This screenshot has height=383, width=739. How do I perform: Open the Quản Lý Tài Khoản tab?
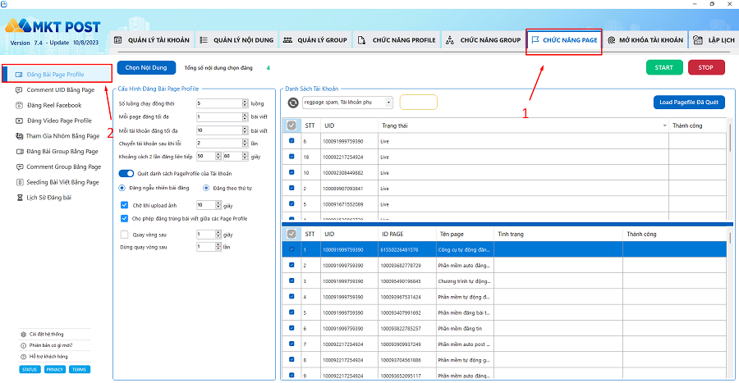(152, 40)
